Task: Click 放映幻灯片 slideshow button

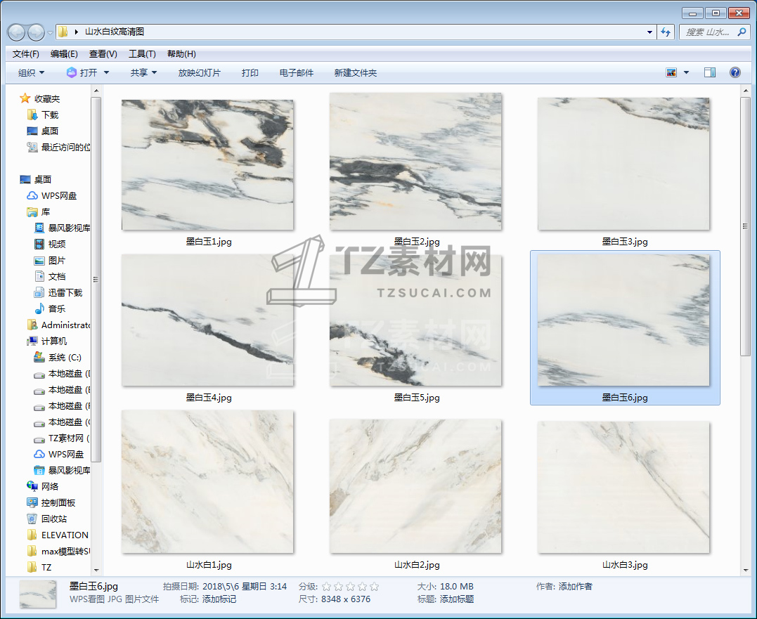Action: 200,73
